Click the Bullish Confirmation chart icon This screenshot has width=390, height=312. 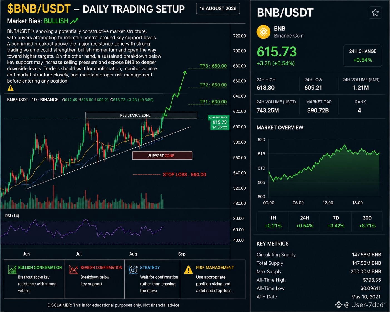point(12,269)
